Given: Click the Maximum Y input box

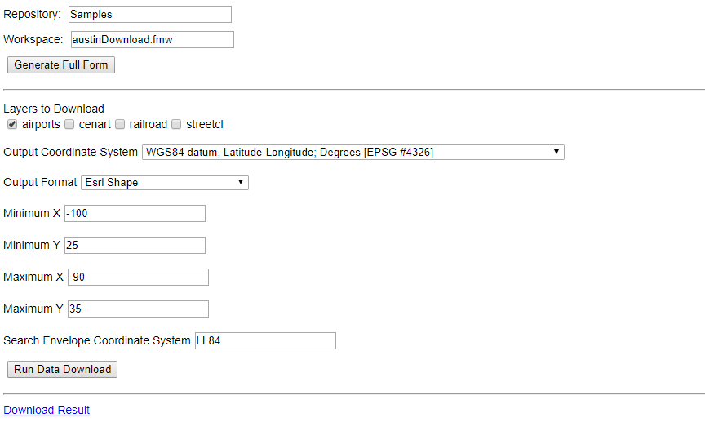Looking at the screenshot, I should pos(138,309).
